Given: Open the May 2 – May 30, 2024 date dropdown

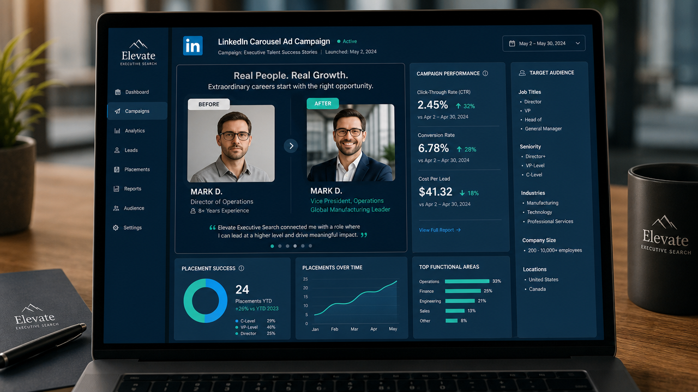Looking at the screenshot, I should [x=544, y=44].
